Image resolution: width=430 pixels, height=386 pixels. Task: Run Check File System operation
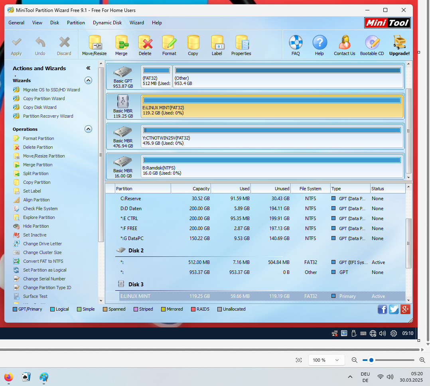click(40, 209)
